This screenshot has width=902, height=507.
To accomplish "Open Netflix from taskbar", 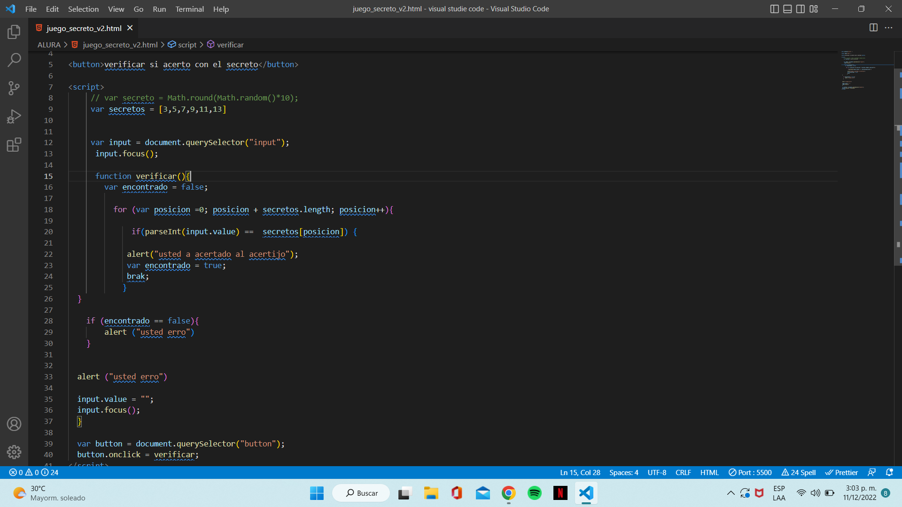I will pos(560,493).
